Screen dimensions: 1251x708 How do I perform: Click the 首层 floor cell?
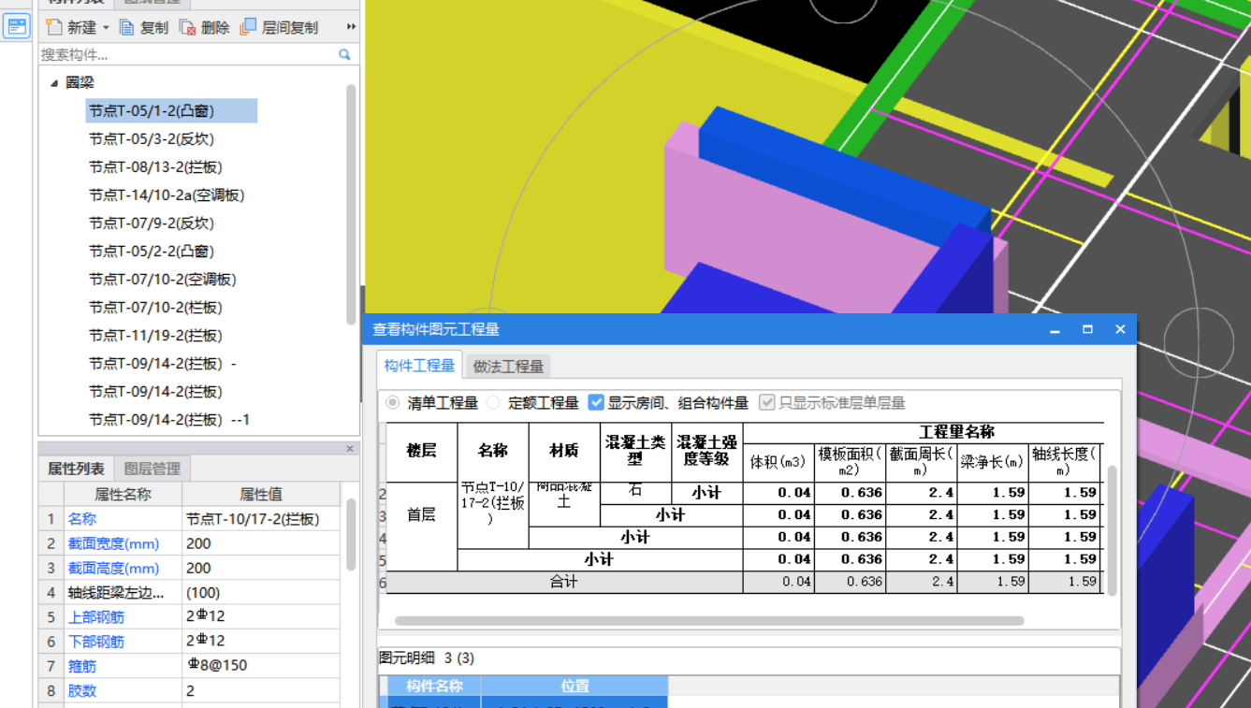(x=421, y=514)
